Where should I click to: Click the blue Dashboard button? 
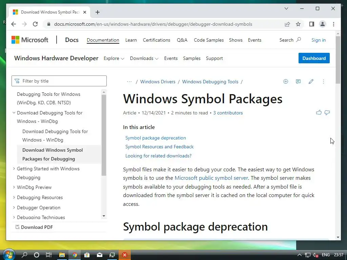[x=314, y=58]
